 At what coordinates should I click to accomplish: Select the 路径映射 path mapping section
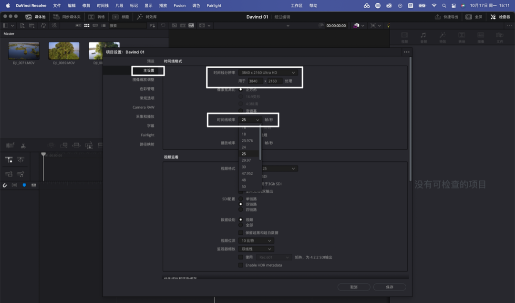(x=147, y=144)
